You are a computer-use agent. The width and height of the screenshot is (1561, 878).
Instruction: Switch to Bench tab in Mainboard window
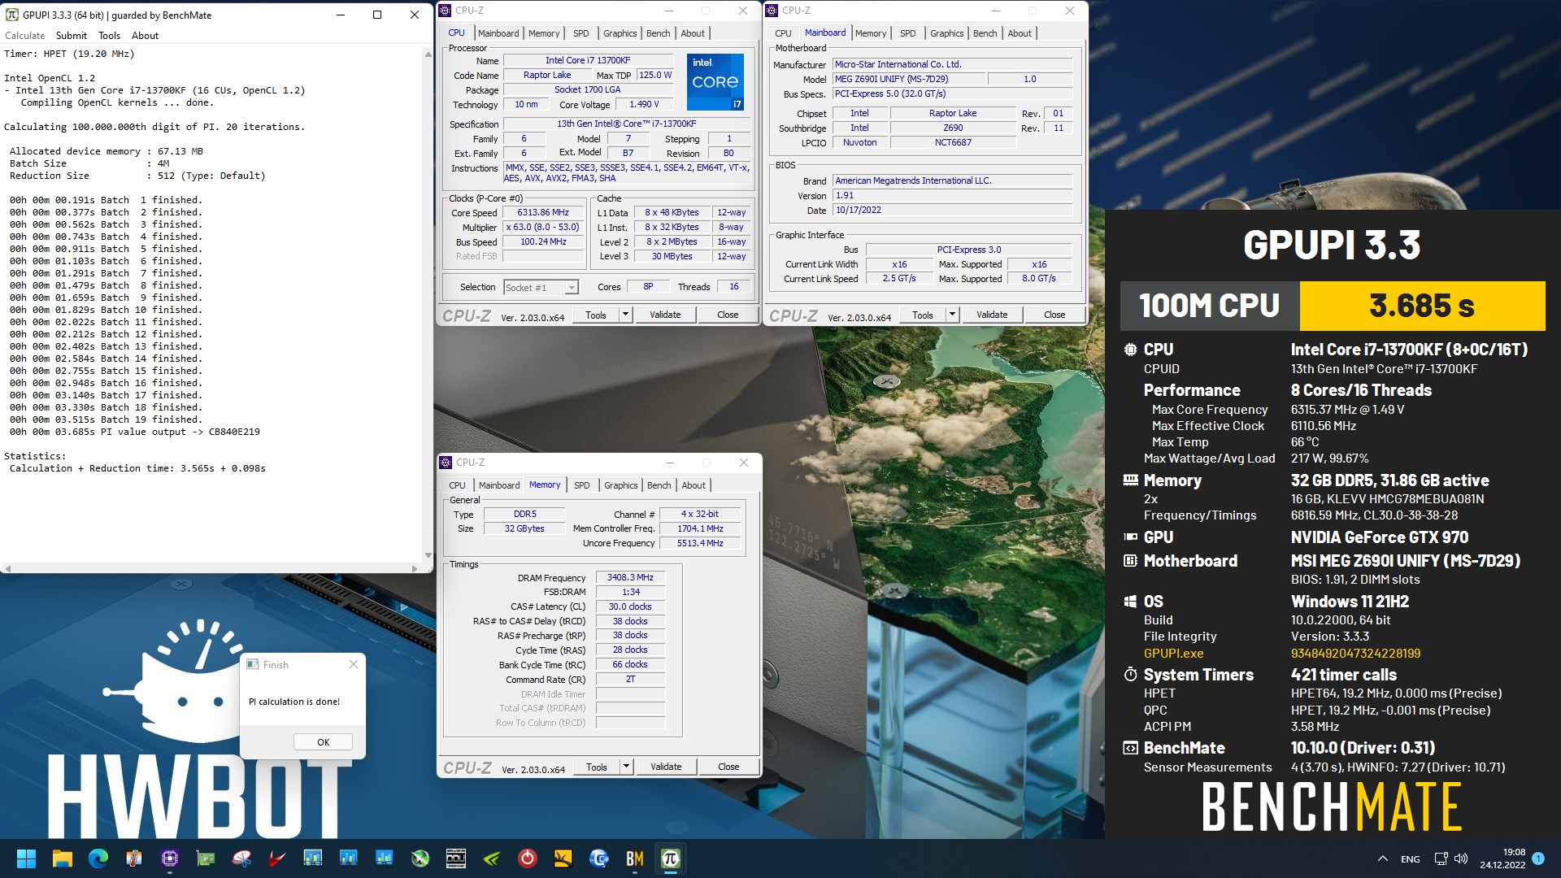(x=985, y=33)
